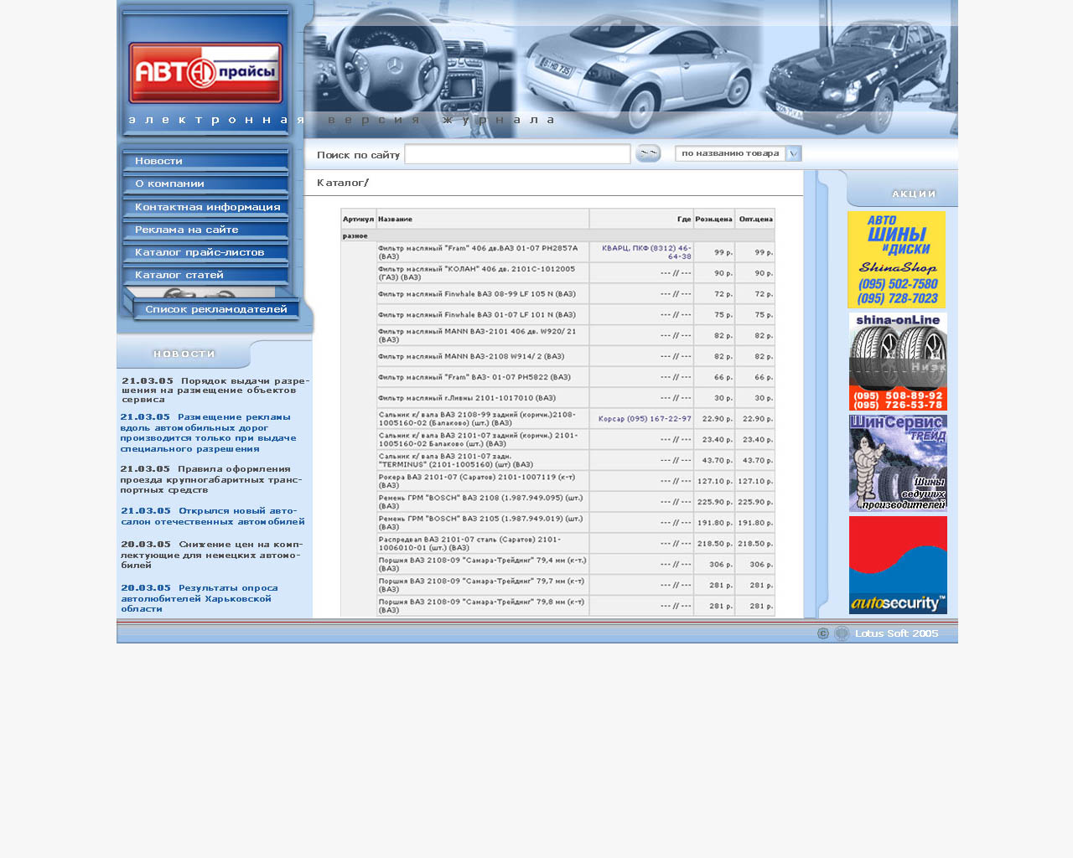1073x858 pixels.
Task: Click the copyright symbol icon in footer
Action: click(823, 633)
